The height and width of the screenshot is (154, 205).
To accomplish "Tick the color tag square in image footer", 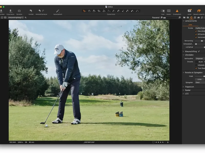I will click(153, 142).
